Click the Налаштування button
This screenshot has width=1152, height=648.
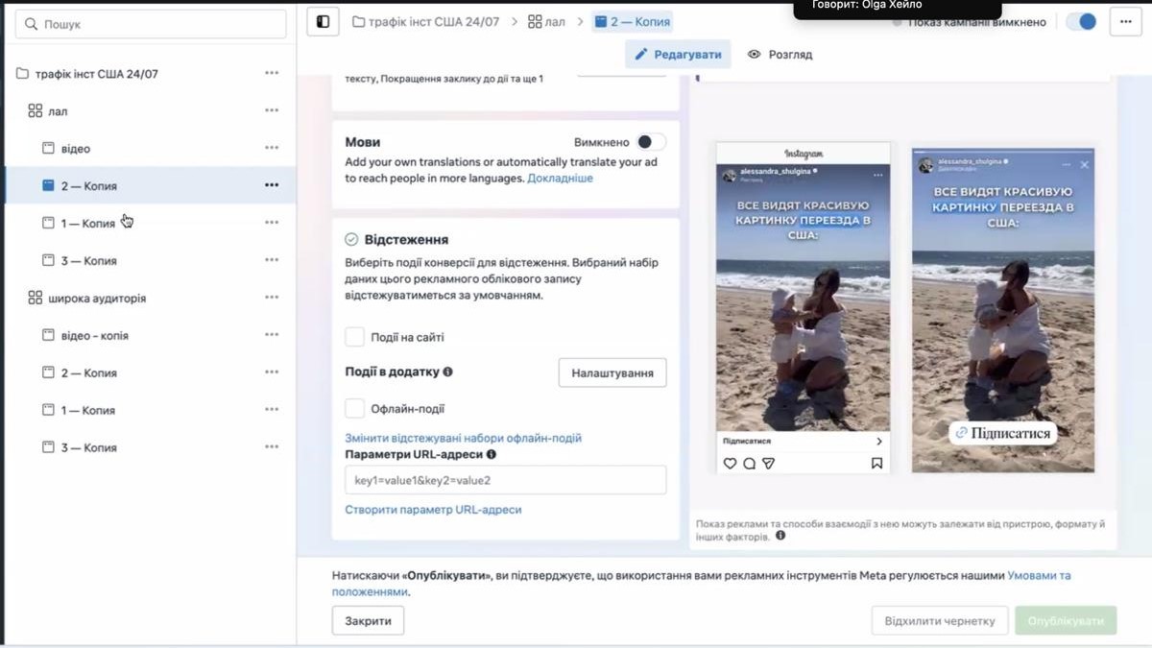[612, 372]
